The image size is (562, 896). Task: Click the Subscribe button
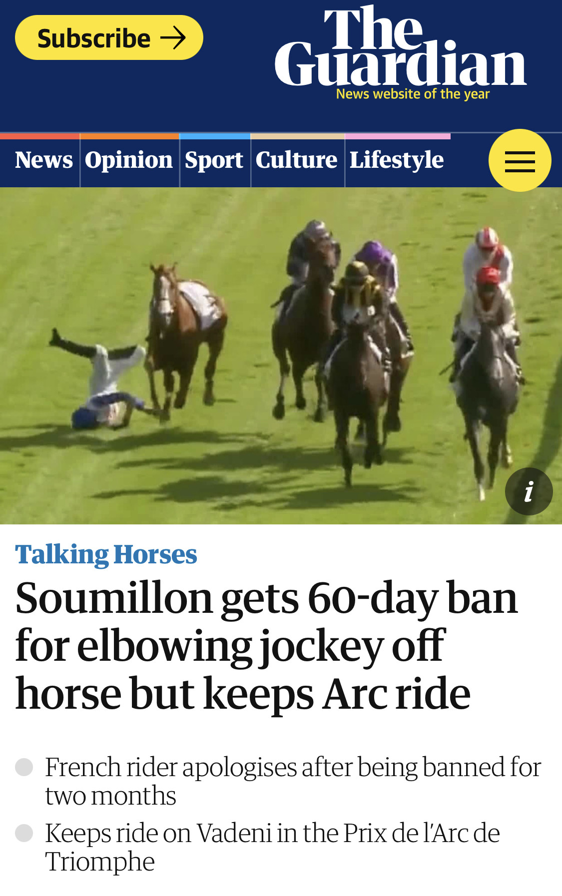pos(109,37)
